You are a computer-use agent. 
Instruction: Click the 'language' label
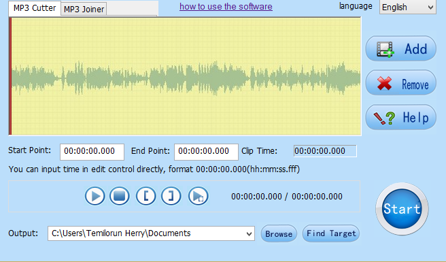click(356, 6)
